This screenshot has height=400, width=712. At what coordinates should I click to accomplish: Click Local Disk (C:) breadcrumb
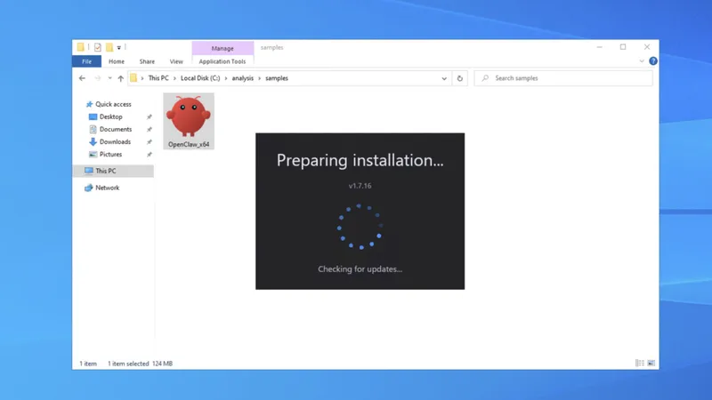(200, 78)
